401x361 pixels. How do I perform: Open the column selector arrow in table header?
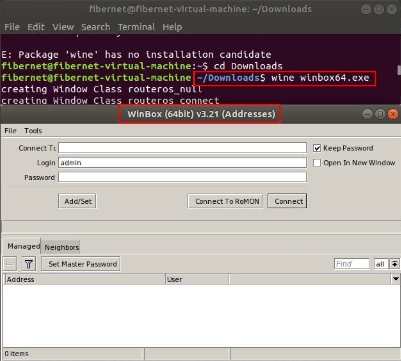tap(396, 279)
